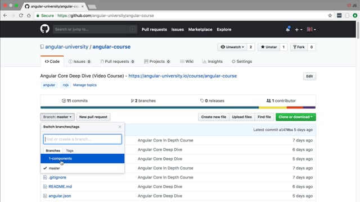
Task: Open the Issues tab
Action: 79,61
